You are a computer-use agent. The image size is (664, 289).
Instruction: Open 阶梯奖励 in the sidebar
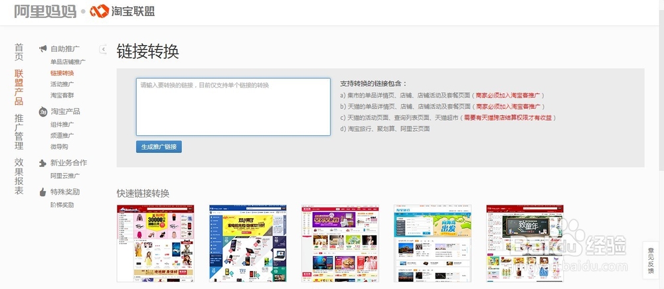[62, 205]
